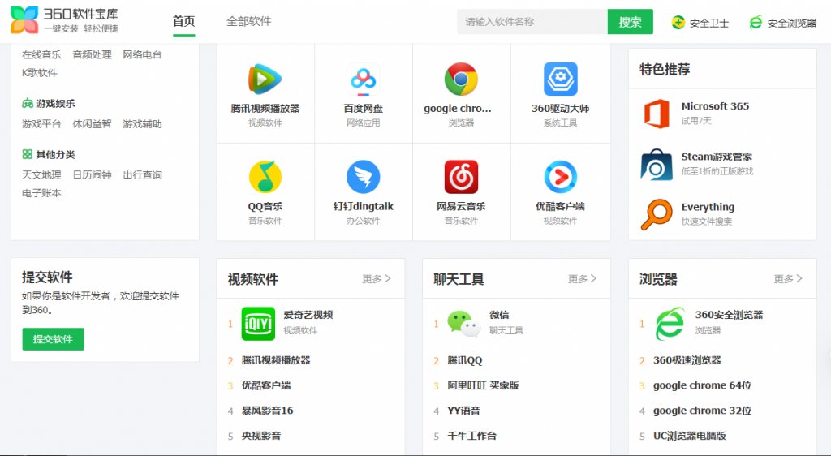Open the 百度网盘 app icon
The width and height of the screenshot is (831, 456).
pos(363,80)
